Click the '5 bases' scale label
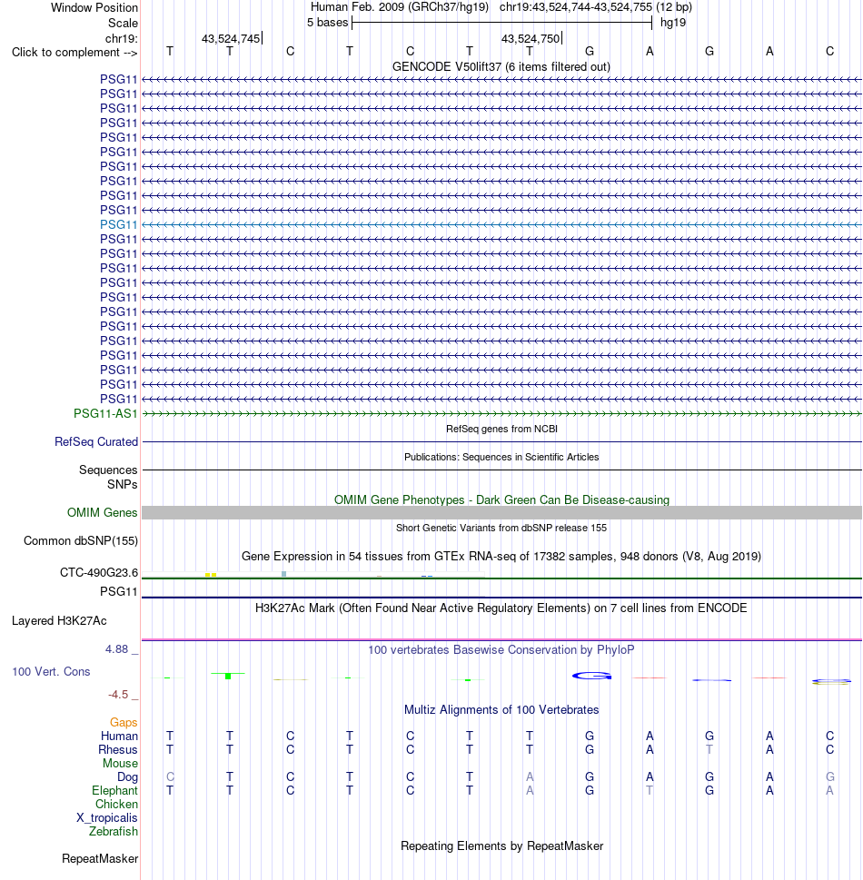The height and width of the screenshot is (880, 863). [327, 23]
